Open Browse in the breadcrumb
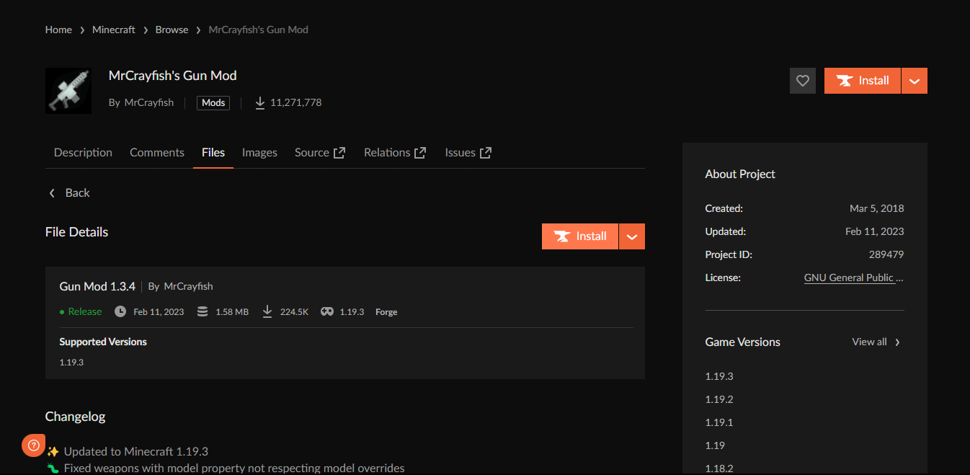 tap(172, 30)
